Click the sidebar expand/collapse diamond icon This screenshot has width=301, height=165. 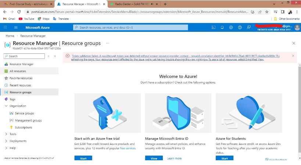(x=49, y=56)
